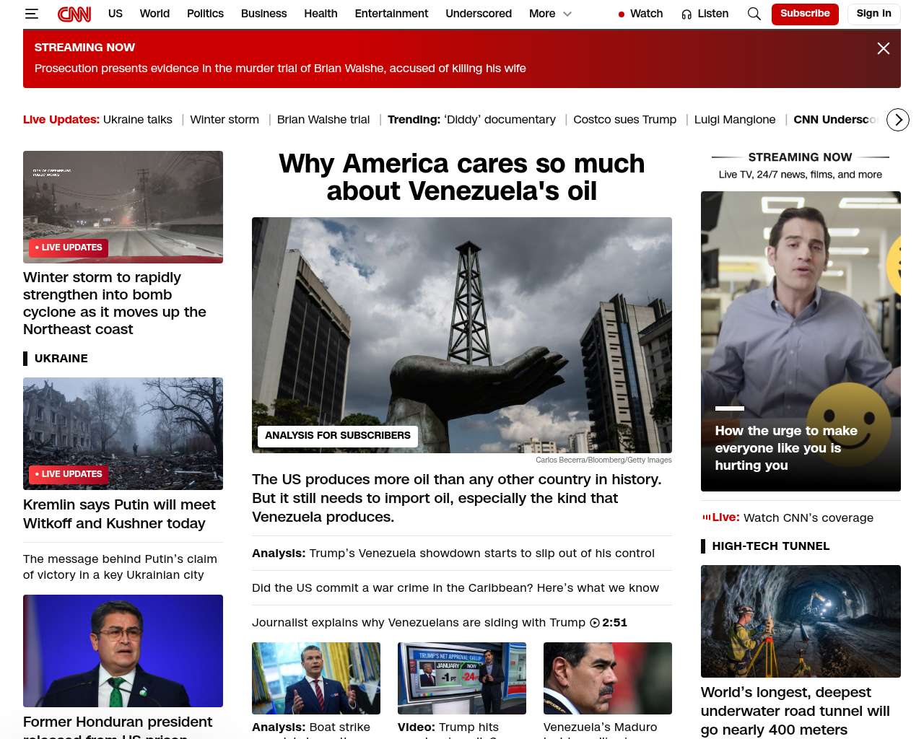Read the world's longest underwater road tunnel headline

point(796,711)
